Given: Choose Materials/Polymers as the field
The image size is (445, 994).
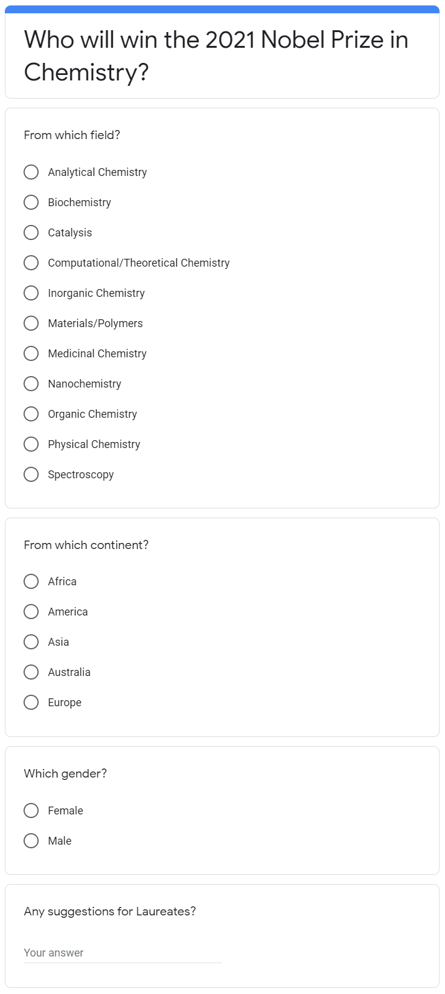Looking at the screenshot, I should coord(31,323).
